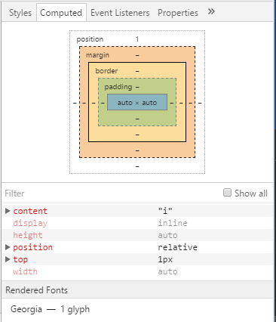
Task: Select the Computed tab
Action: point(61,13)
